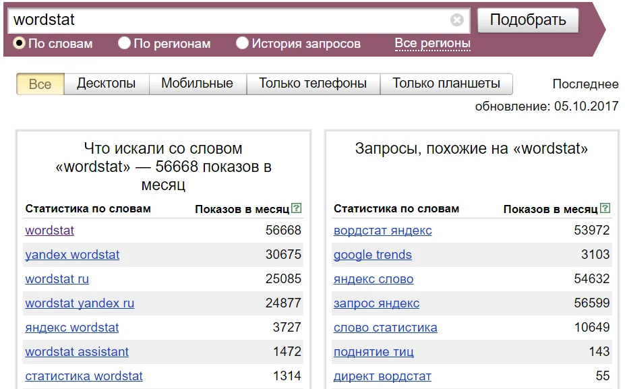The image size is (625, 389).
Task: Click the 1472 impressions value
Action: click(x=287, y=351)
